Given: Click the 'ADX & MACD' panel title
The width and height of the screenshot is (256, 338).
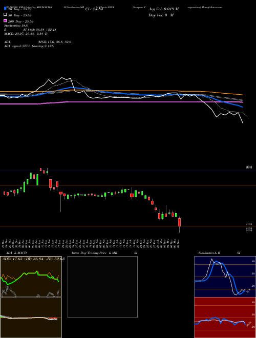Looking at the screenshot, I should [x=16, y=253].
